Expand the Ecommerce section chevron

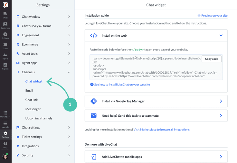[x=69, y=44]
